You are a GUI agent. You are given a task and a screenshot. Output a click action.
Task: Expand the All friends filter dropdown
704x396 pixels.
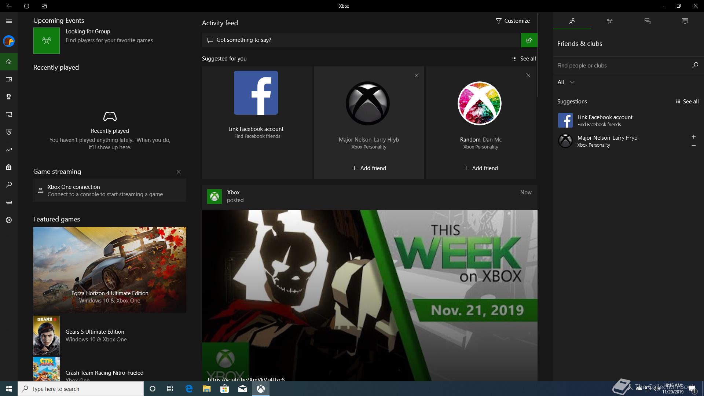[x=566, y=82]
